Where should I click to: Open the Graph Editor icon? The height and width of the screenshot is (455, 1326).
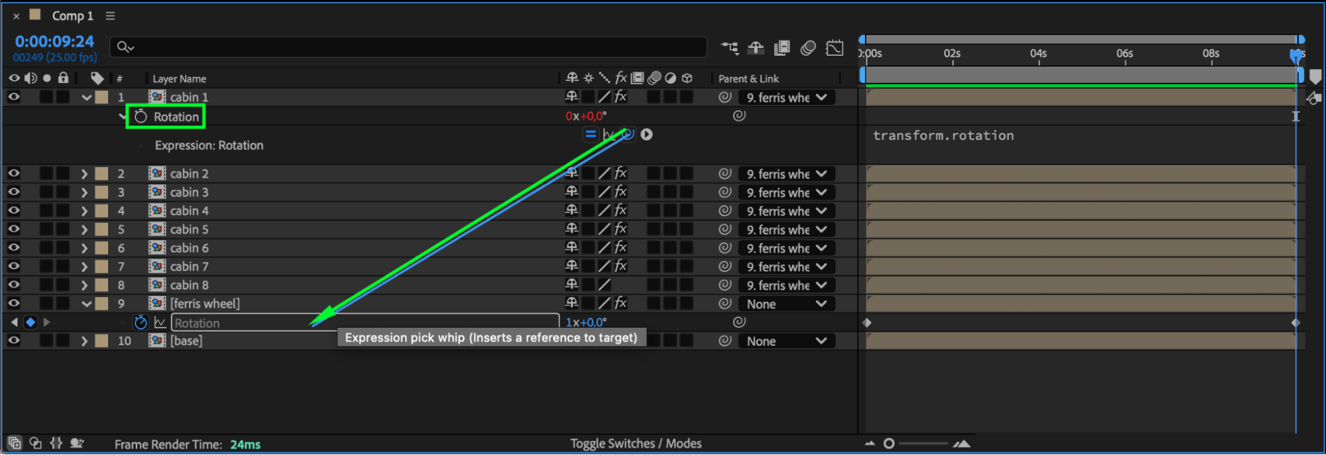coord(834,48)
